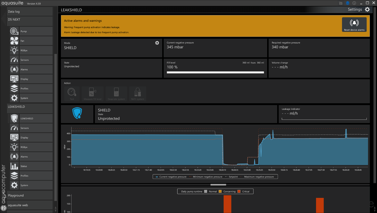The image size is (377, 213).
Task: Click the Fill level 100 % value
Action: tap(172, 67)
